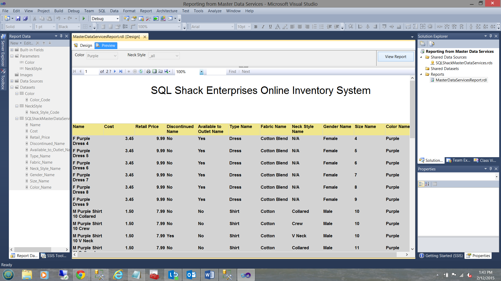Switch to the Design tab
Viewport: 501px width, 281px height.
click(x=83, y=46)
